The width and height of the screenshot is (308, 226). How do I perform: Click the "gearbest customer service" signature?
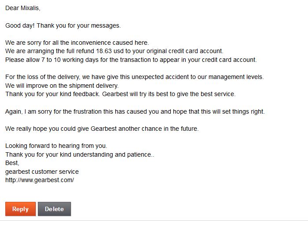click(x=42, y=172)
